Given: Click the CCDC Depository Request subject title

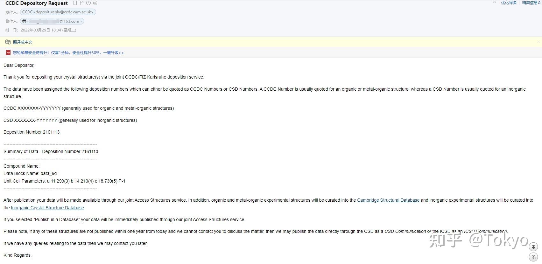Looking at the screenshot, I should click(37, 3).
